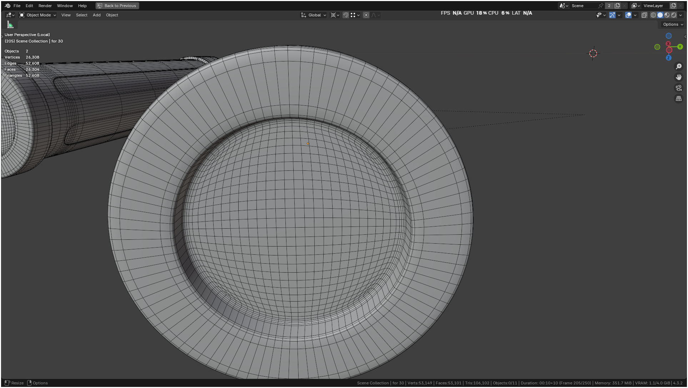This screenshot has height=388, width=688.
Task: Toggle show gizmo button
Action: click(612, 15)
